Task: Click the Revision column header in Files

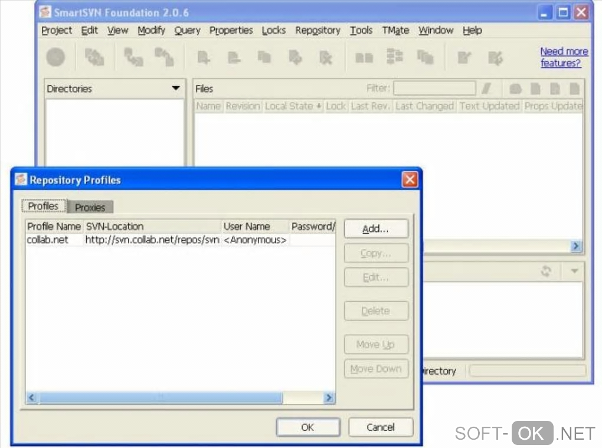Action: (243, 106)
